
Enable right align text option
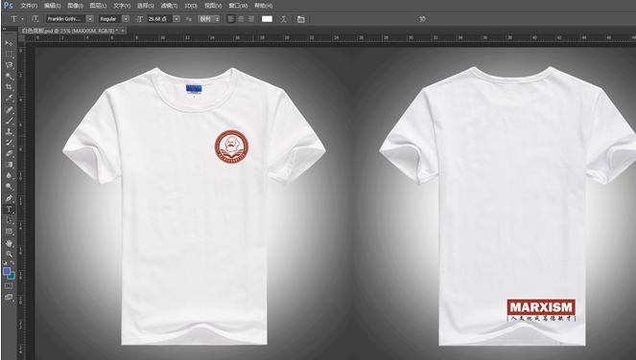[251, 18]
